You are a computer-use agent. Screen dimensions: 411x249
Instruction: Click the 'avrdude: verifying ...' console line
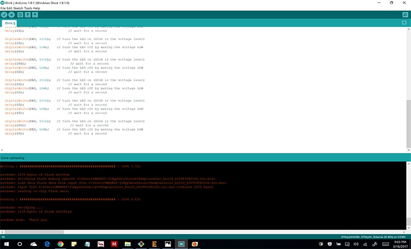pos(21,207)
